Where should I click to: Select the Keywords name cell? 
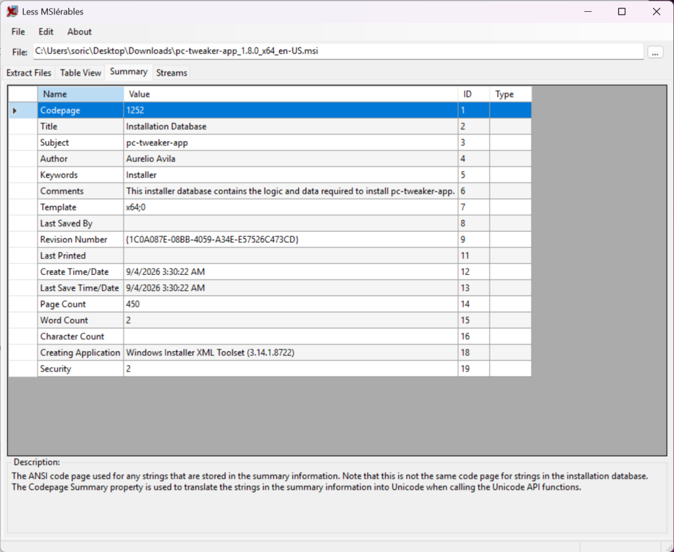coord(81,175)
